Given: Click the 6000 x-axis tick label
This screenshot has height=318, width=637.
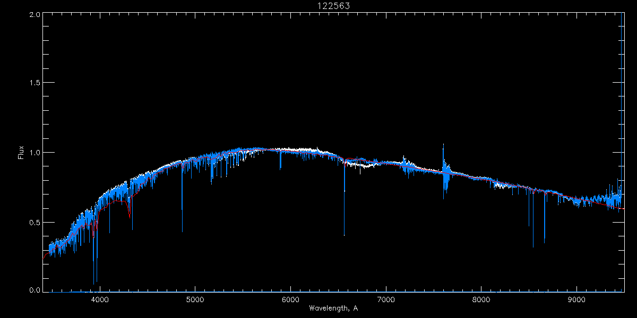Looking at the screenshot, I should pos(290,299).
